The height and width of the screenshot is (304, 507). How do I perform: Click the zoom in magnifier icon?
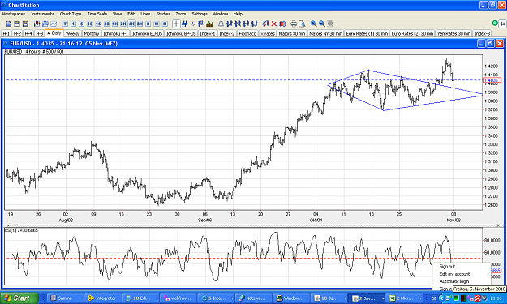tap(313, 24)
